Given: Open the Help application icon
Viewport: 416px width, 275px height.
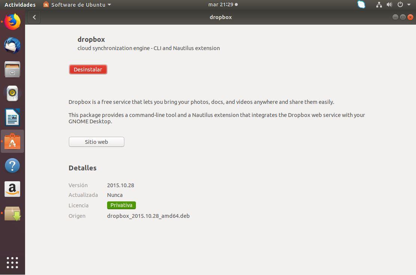Looking at the screenshot, I should click(x=12, y=165).
